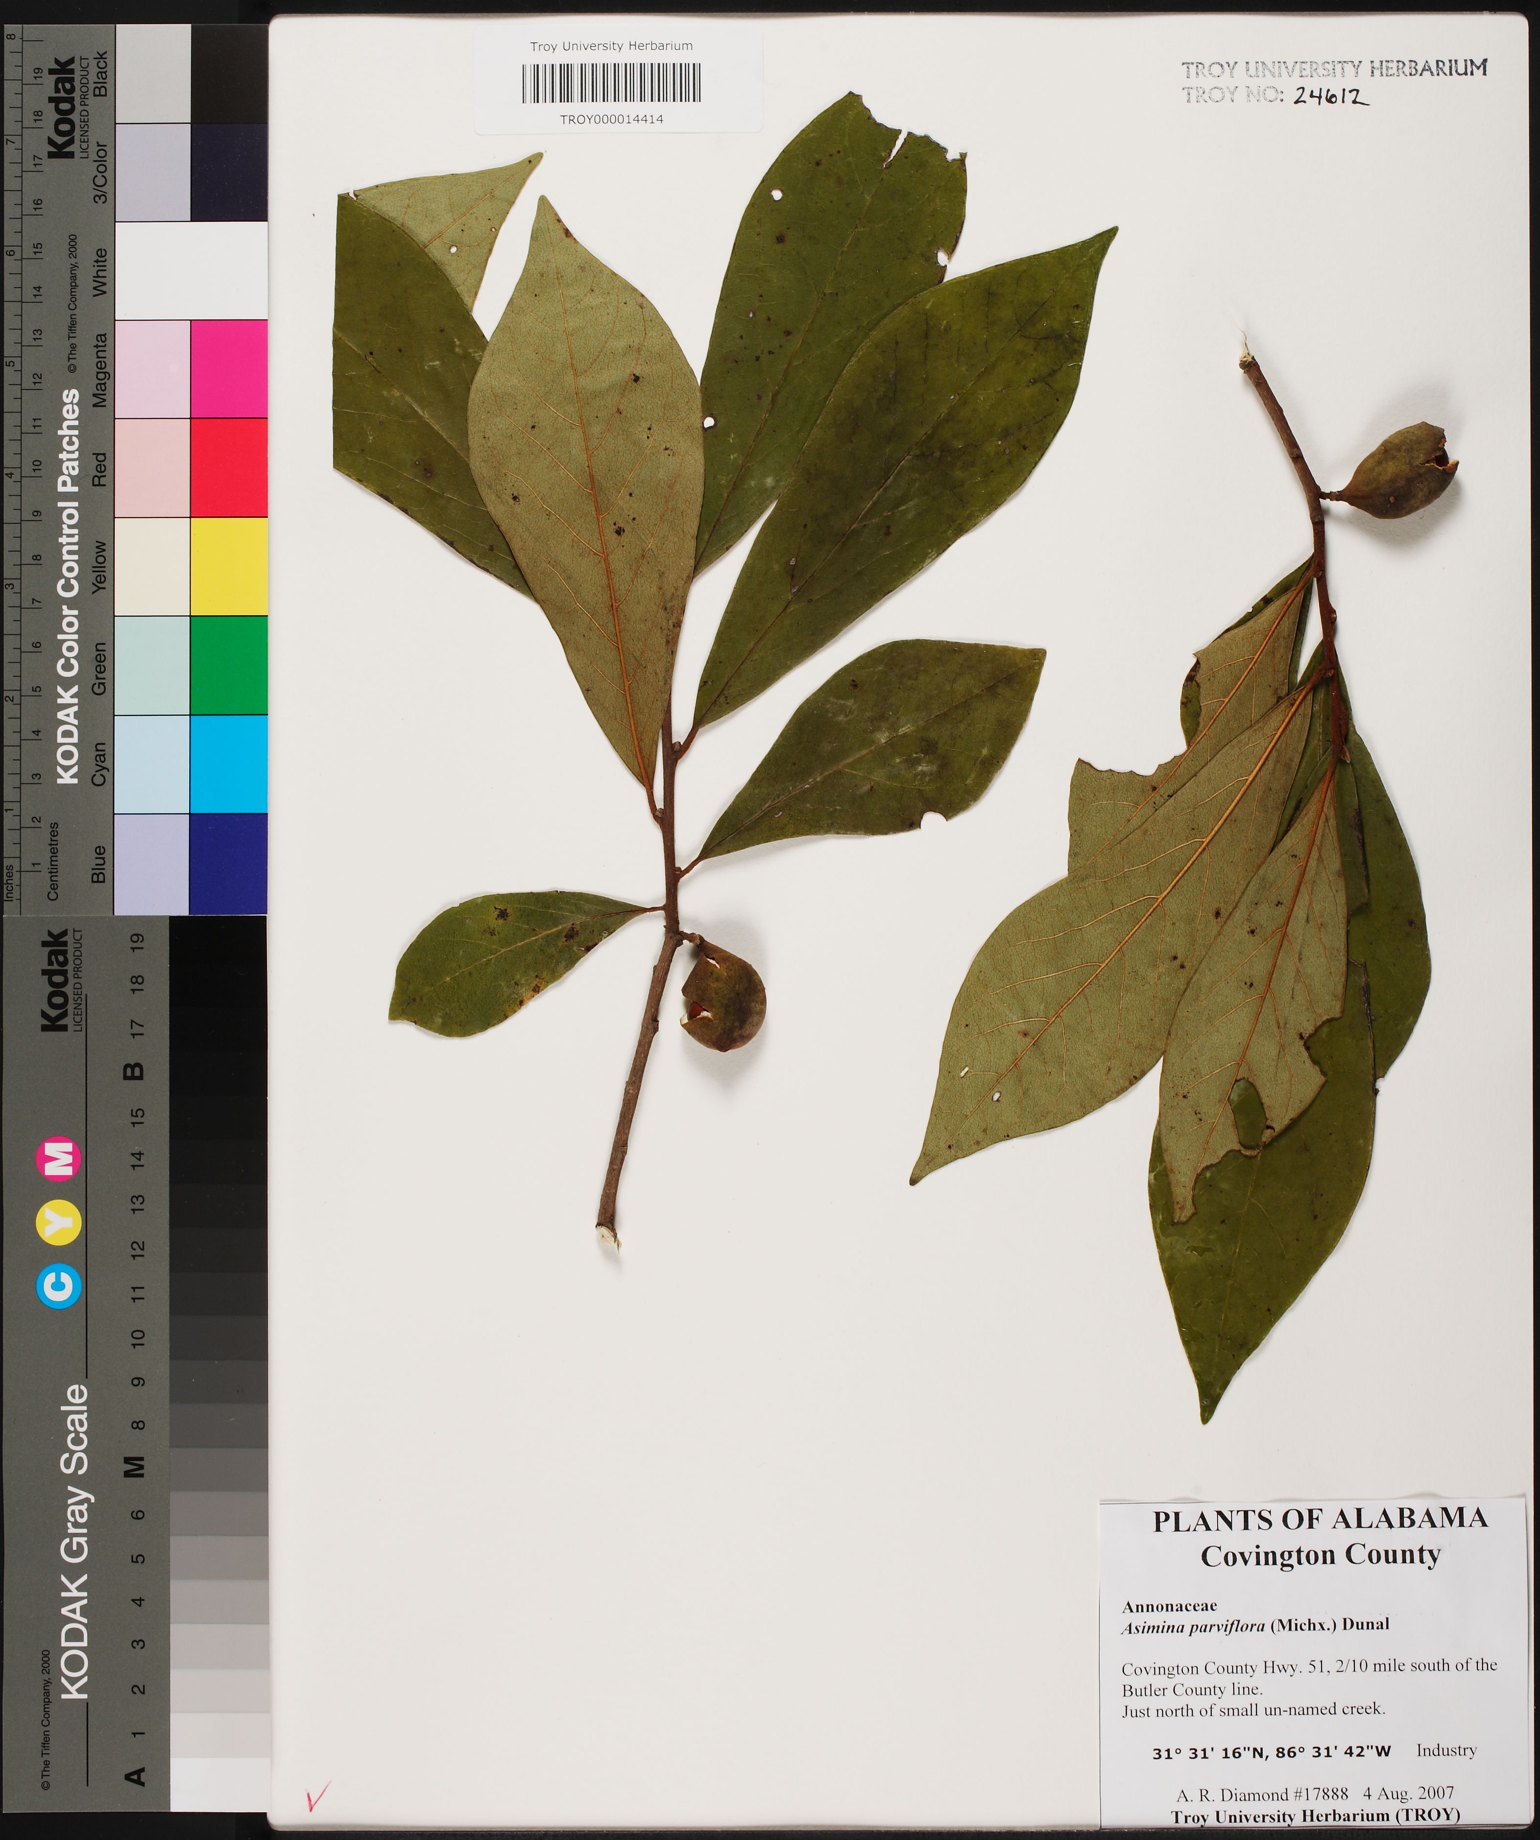Click the 'Just north of small un-named creek.' line
This screenshot has width=1540, height=1840.
pos(1253,1710)
